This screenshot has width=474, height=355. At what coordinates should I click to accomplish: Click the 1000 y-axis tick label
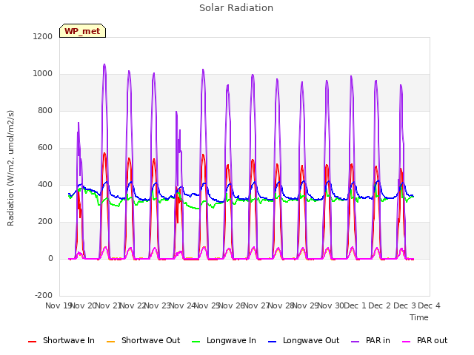coord(43,74)
